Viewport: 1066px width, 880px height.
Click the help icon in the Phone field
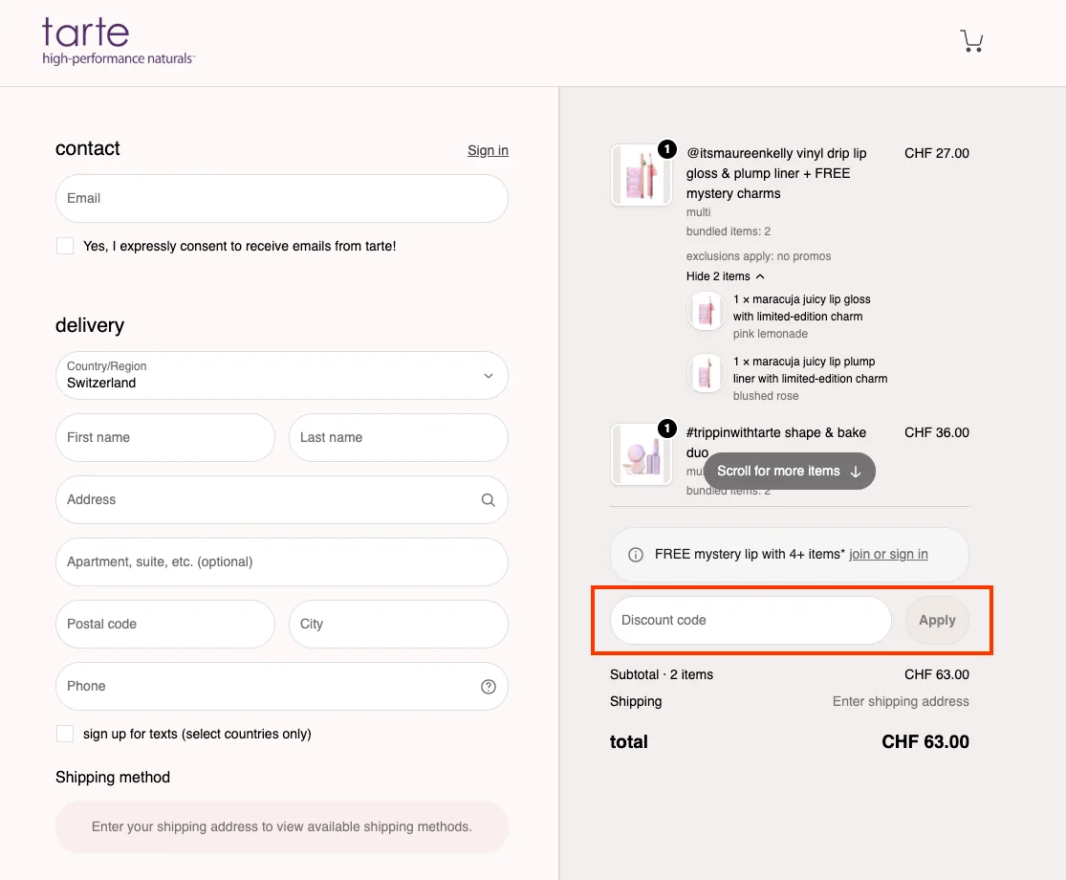click(488, 686)
